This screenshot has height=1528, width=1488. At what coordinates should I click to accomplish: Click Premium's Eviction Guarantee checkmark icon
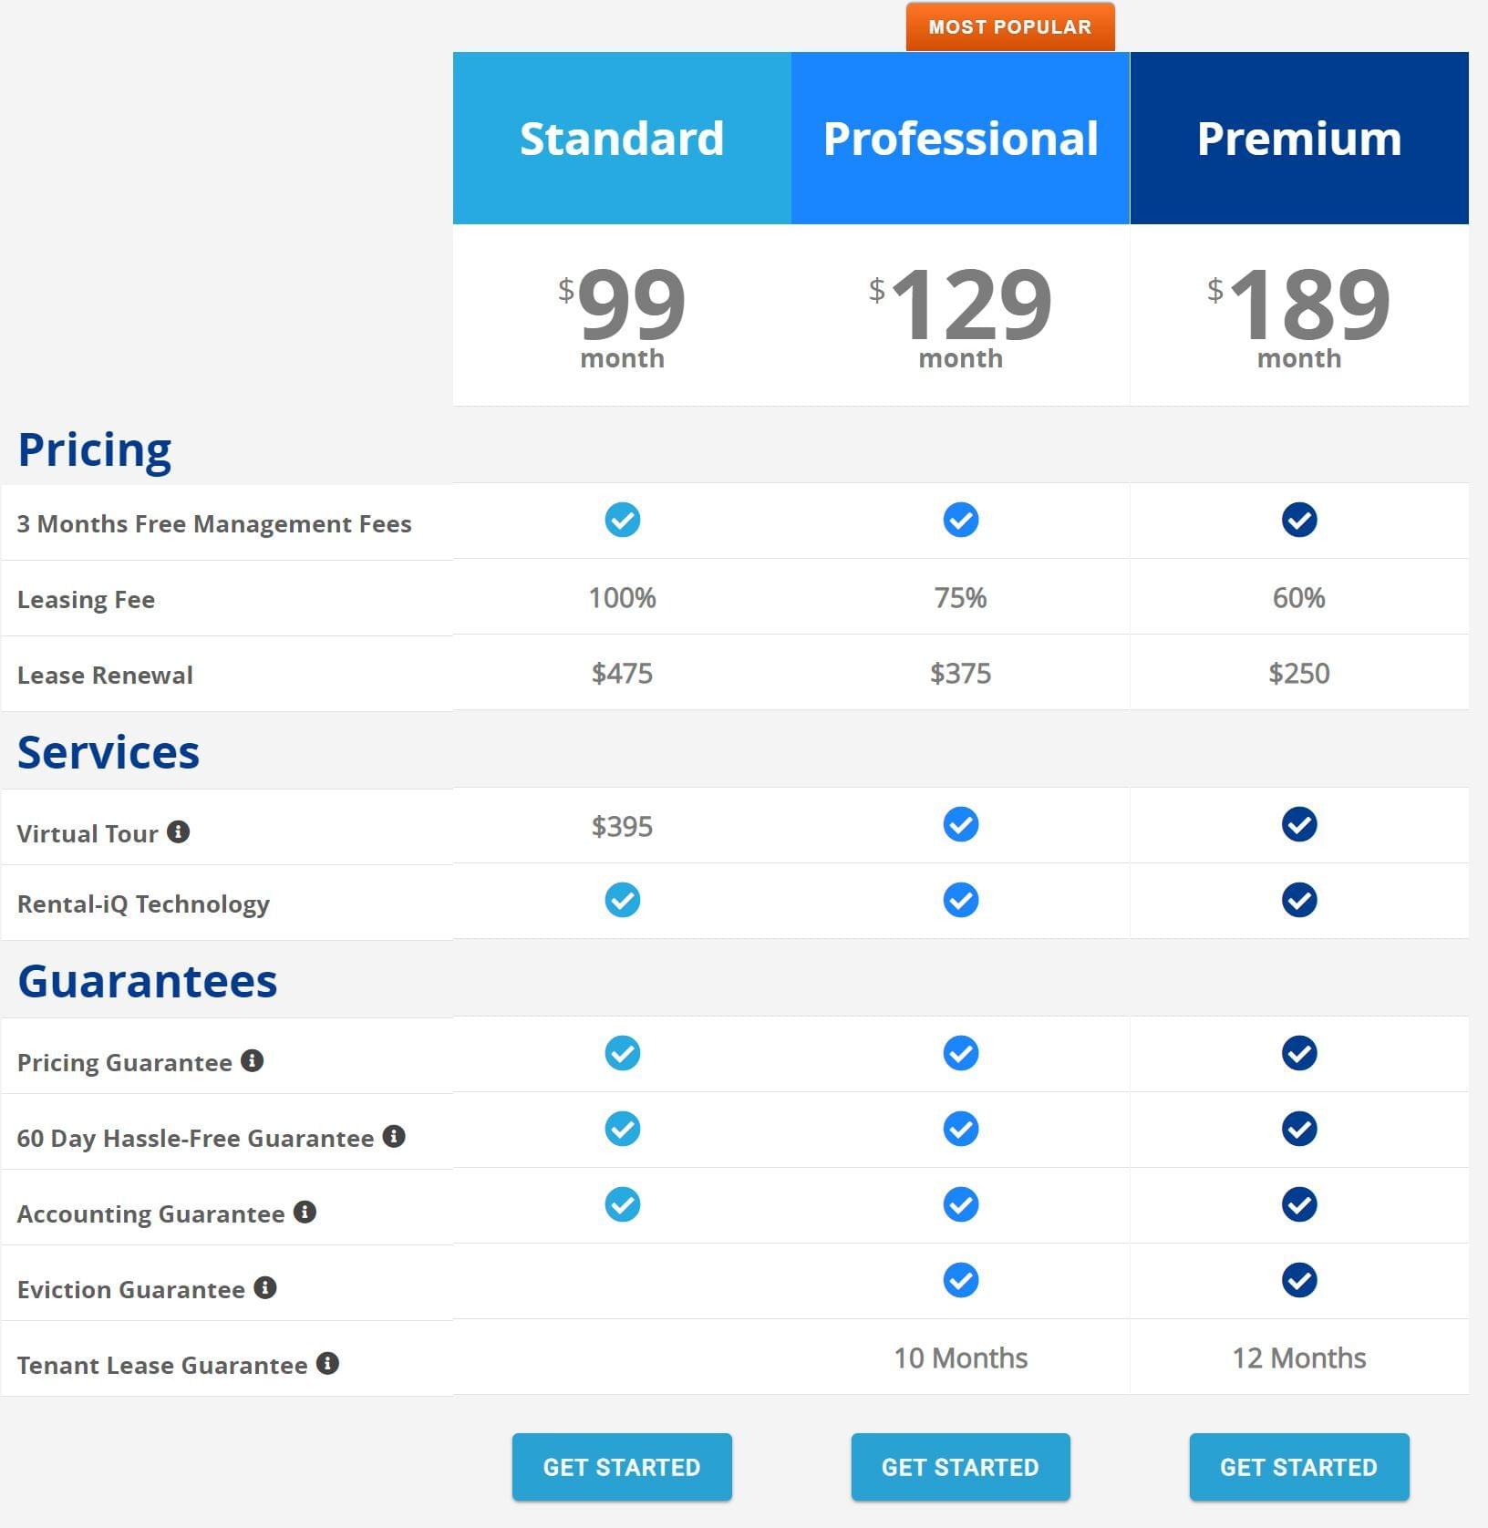pyautogui.click(x=1299, y=1280)
